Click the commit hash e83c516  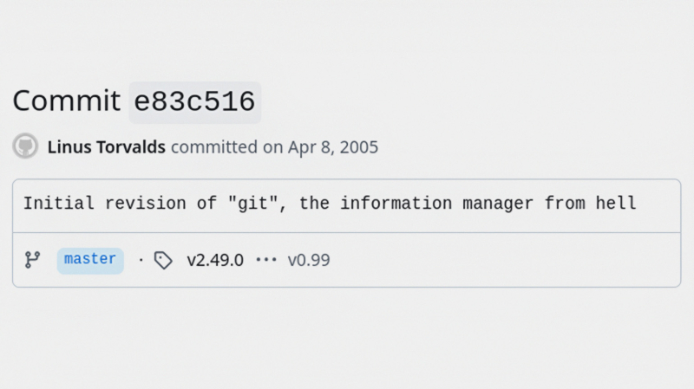click(194, 101)
